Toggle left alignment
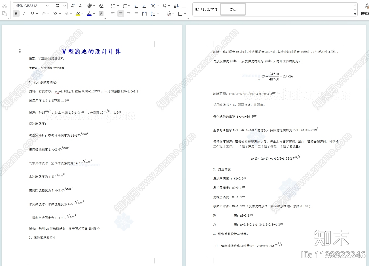 pyautogui.click(x=113, y=14)
